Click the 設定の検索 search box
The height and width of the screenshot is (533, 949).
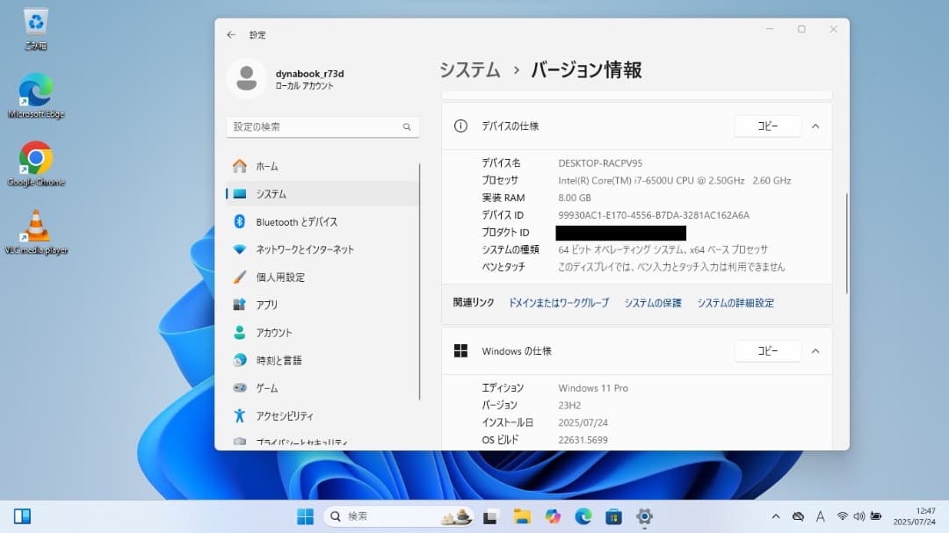[322, 126]
